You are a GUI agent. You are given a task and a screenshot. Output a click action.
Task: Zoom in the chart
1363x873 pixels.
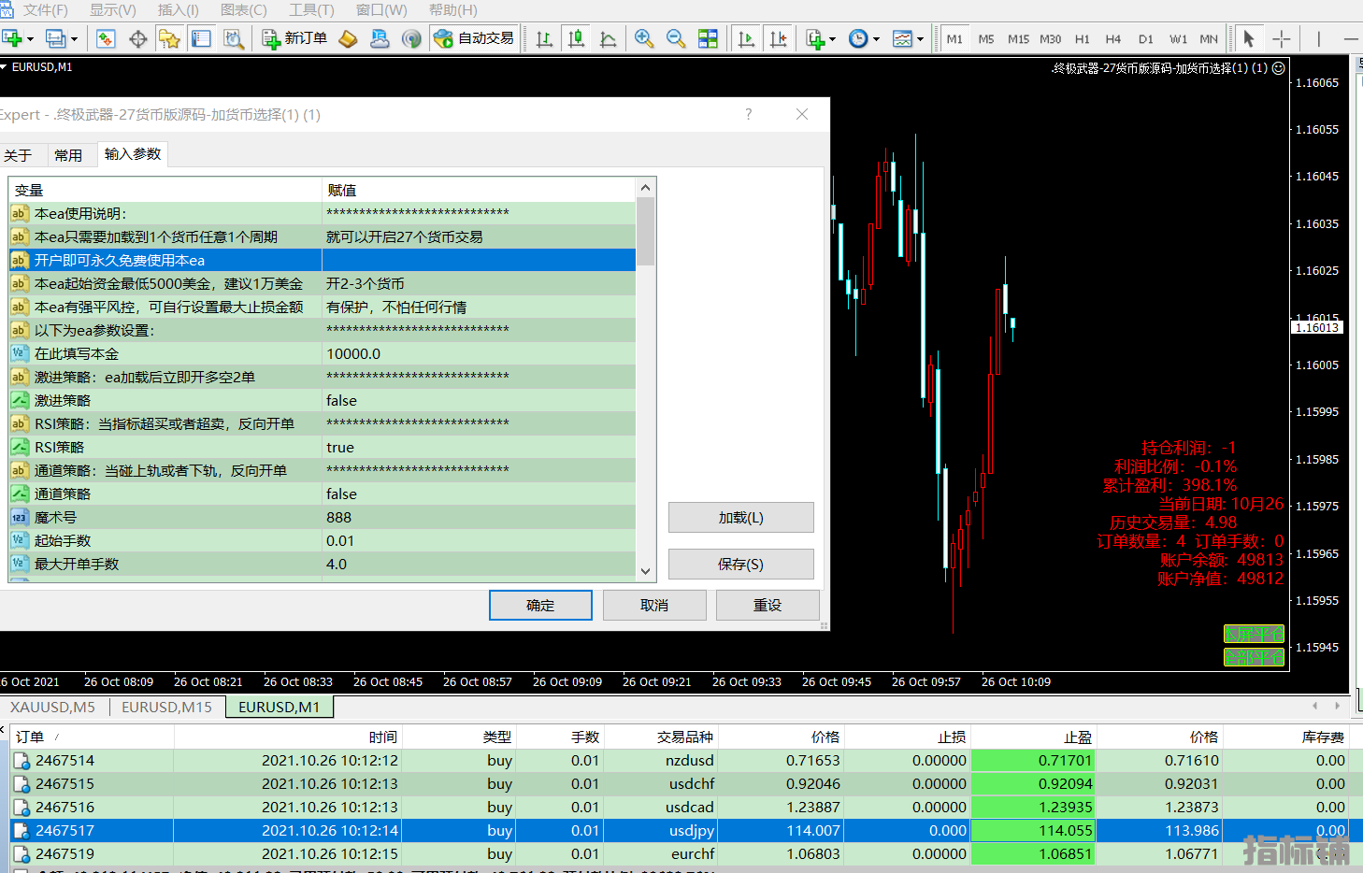tap(644, 38)
